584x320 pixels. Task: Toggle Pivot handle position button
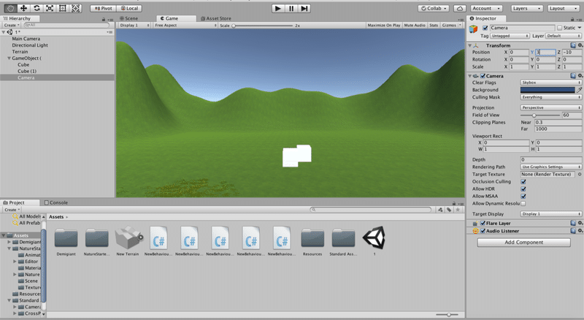tap(103, 8)
